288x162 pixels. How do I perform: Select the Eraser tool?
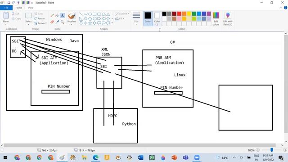tap(52, 22)
